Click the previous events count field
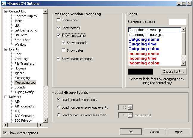 pos(123,107)
